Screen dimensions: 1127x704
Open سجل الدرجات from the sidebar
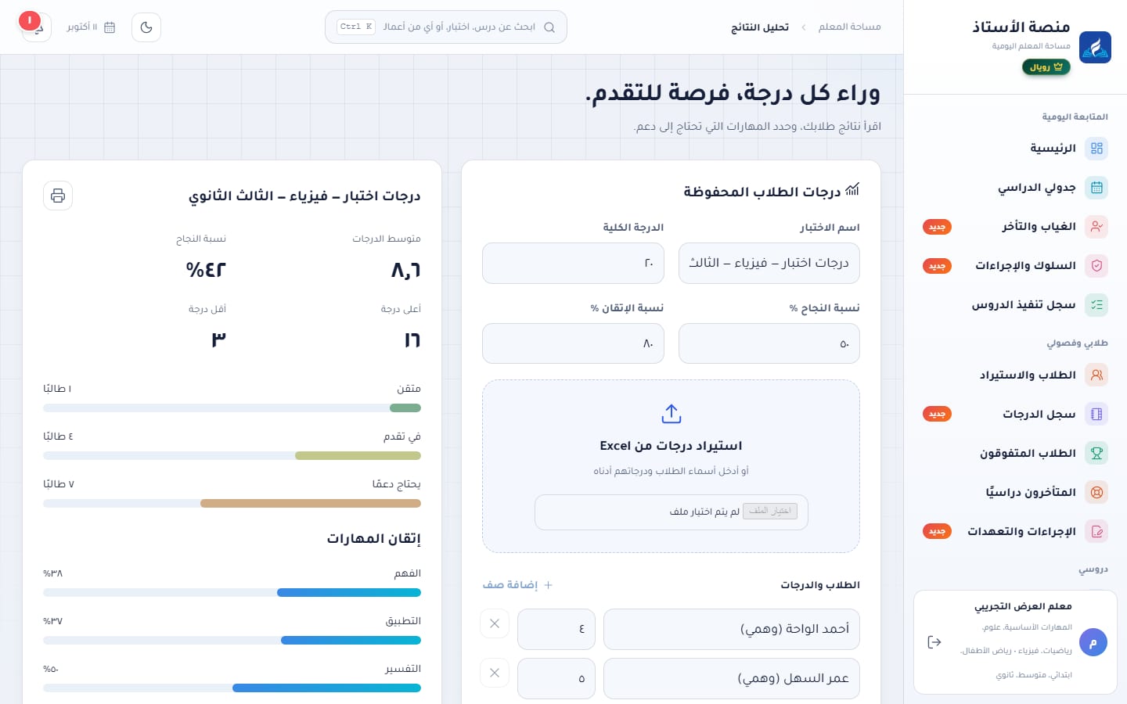tap(1016, 414)
